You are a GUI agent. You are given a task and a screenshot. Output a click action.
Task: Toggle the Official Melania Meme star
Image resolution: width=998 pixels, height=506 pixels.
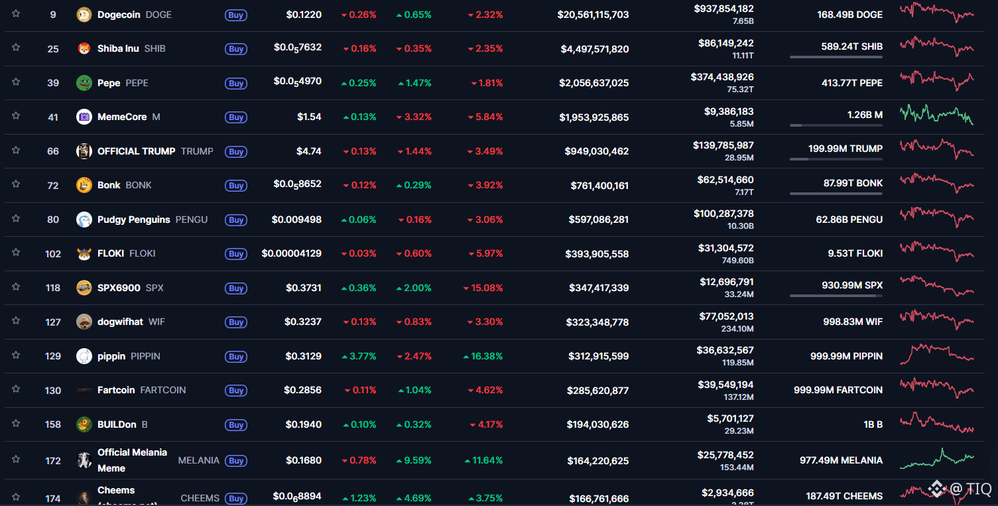[x=16, y=459]
